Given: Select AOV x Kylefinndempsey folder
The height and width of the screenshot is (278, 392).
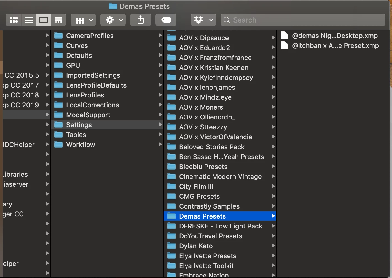Looking at the screenshot, I should 220,77.
